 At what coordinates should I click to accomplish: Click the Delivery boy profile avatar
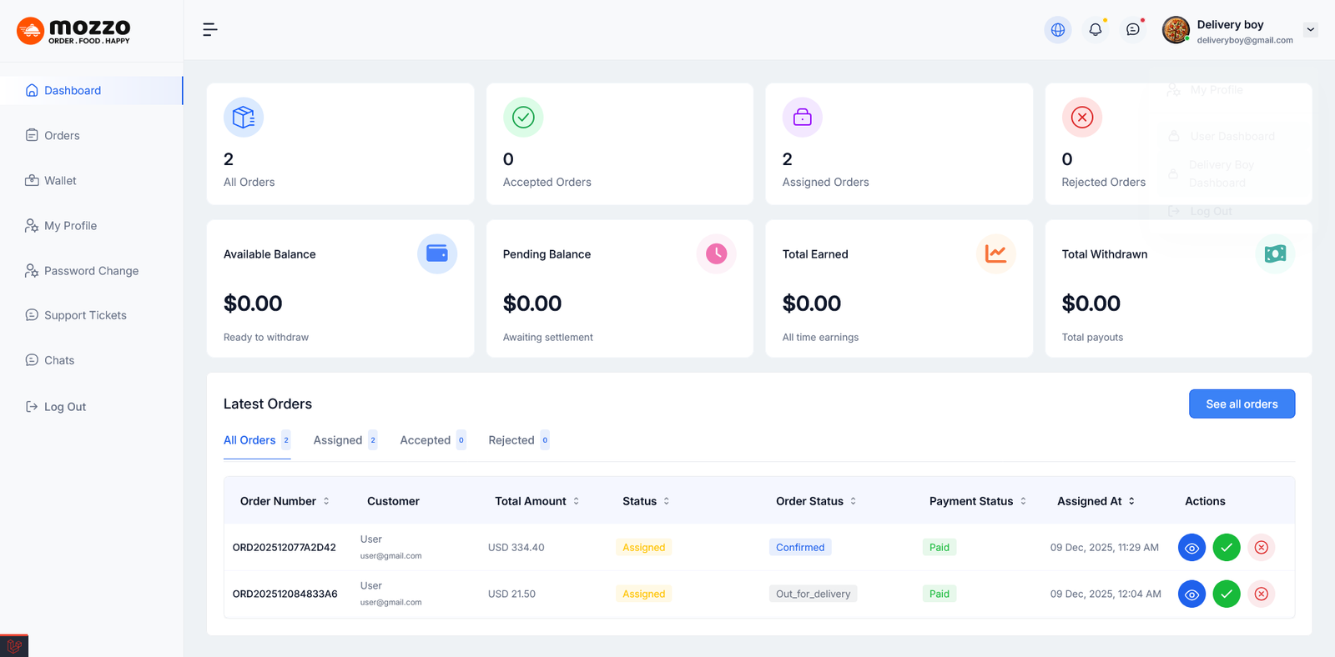click(1176, 30)
